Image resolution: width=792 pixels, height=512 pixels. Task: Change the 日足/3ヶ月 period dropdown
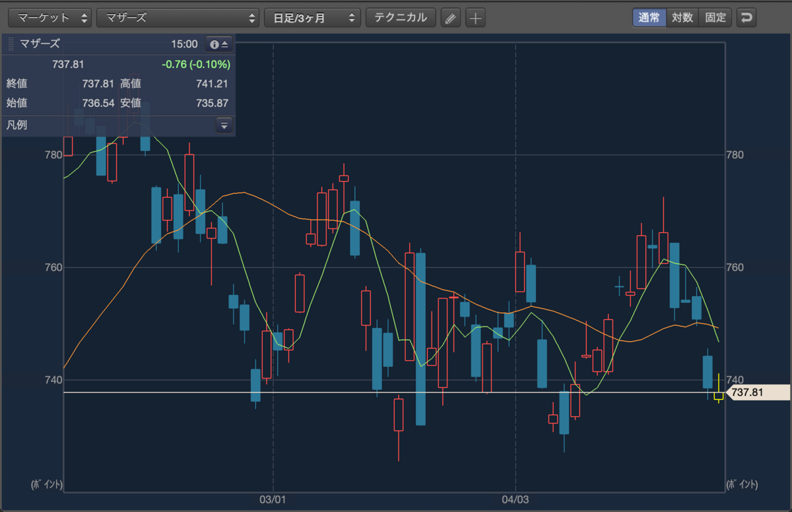[312, 18]
